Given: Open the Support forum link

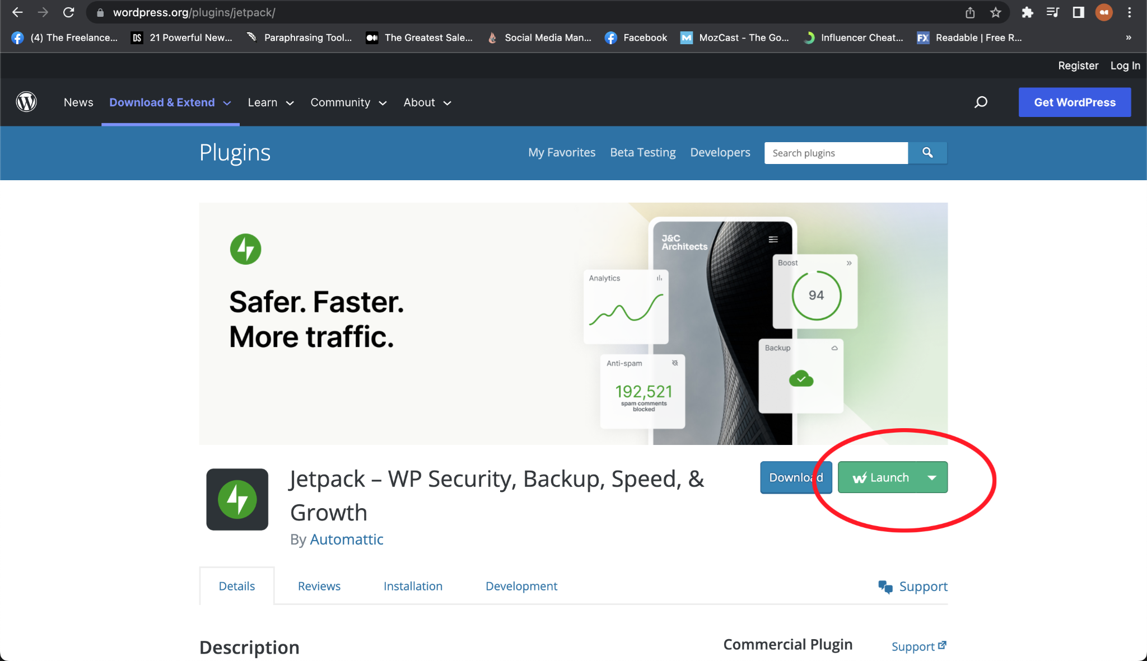Looking at the screenshot, I should (x=913, y=587).
